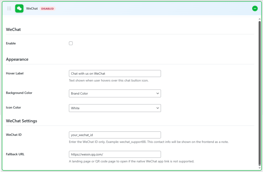Click the Background Color label

(19, 93)
